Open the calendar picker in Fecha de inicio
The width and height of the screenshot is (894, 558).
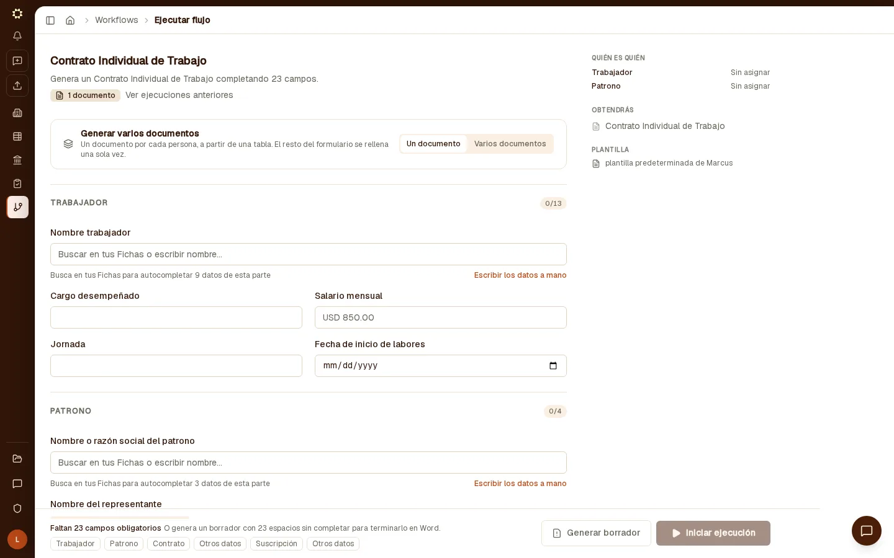click(553, 366)
